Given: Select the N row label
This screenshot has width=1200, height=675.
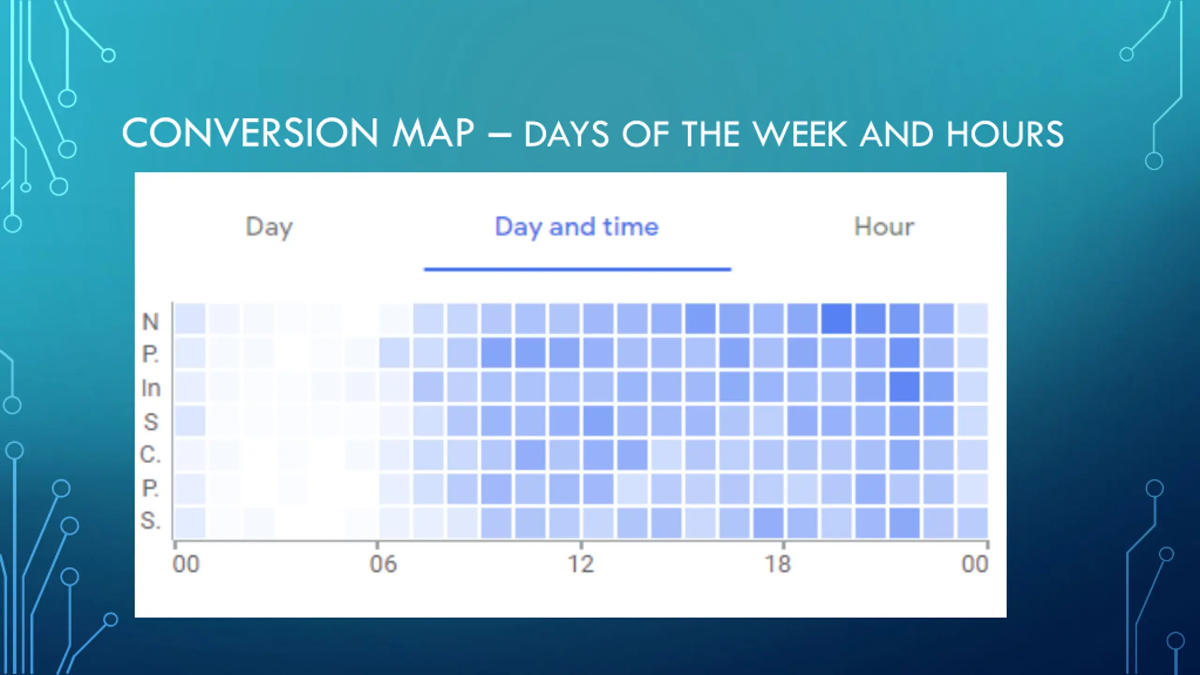Looking at the screenshot, I should point(150,322).
